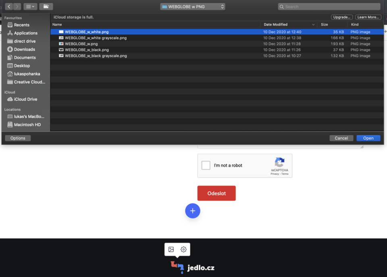Click thumbnail icon of WEBGLOBE_w.png

click(61, 44)
